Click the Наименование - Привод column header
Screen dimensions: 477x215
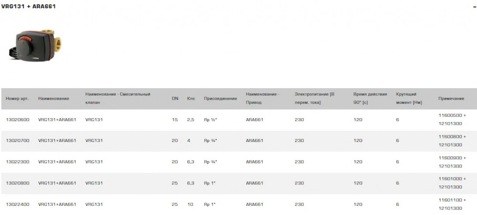click(x=262, y=98)
